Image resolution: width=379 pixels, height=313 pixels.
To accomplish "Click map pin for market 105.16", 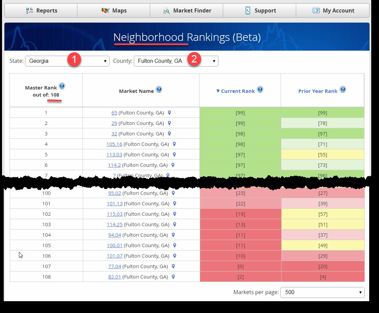I will point(174,144).
